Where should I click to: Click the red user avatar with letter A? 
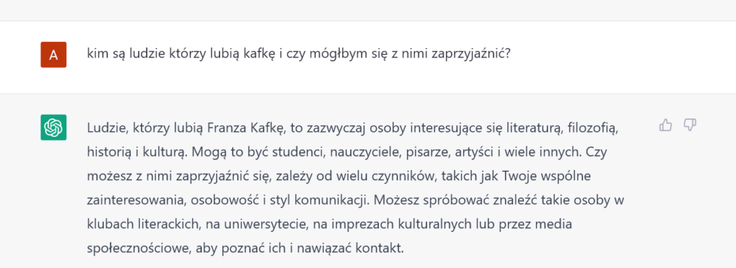click(54, 54)
